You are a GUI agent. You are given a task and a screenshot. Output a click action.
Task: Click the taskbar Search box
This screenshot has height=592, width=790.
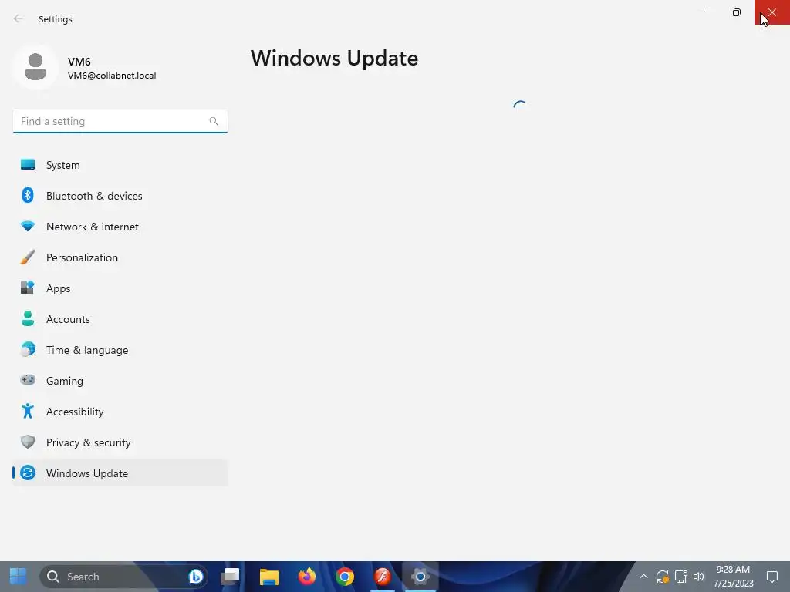coord(123,577)
